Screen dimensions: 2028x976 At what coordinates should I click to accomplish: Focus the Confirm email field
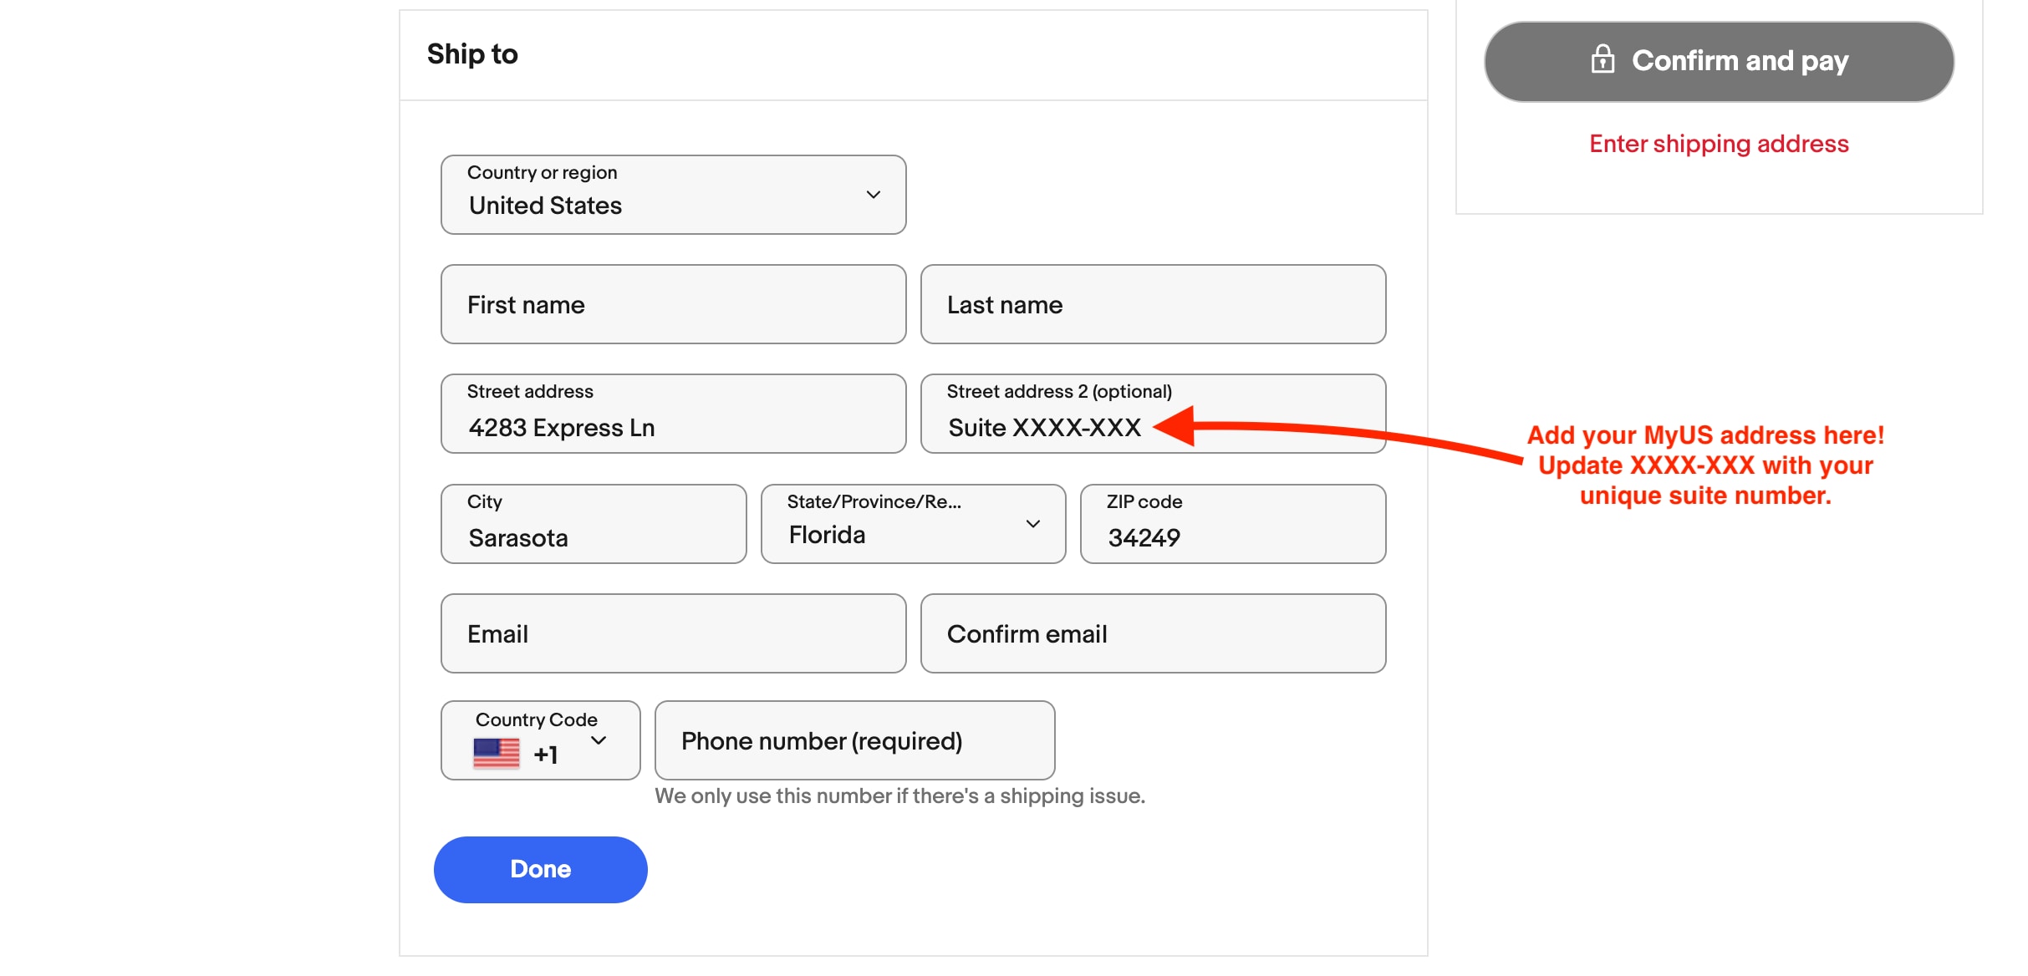(1154, 633)
